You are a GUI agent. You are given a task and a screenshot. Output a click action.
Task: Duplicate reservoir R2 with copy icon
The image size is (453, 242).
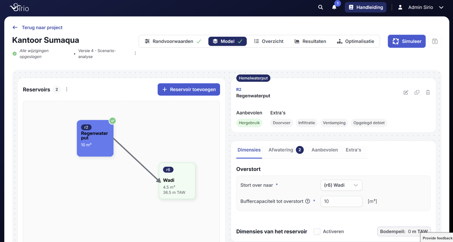pyautogui.click(x=417, y=93)
